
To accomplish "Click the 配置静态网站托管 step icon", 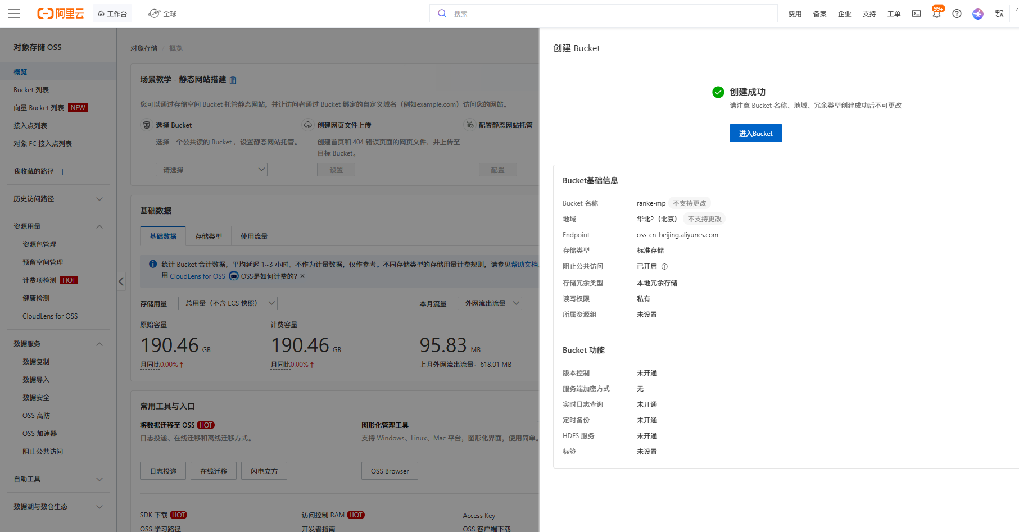I will tap(469, 125).
